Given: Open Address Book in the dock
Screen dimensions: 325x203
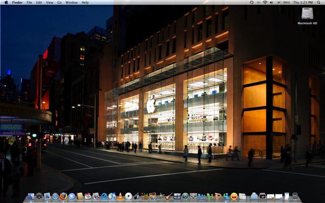Looking at the screenshot, I should point(80,196).
